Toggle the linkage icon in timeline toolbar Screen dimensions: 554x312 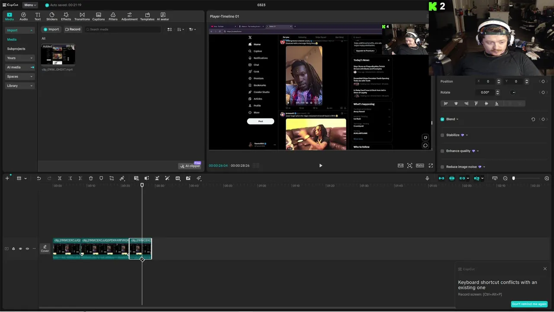tap(462, 178)
